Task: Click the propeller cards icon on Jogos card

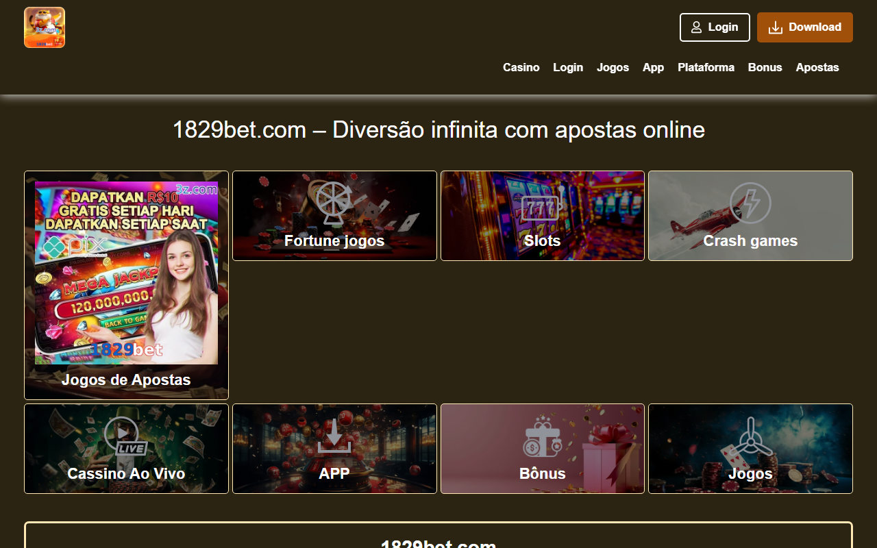Action: click(750, 436)
